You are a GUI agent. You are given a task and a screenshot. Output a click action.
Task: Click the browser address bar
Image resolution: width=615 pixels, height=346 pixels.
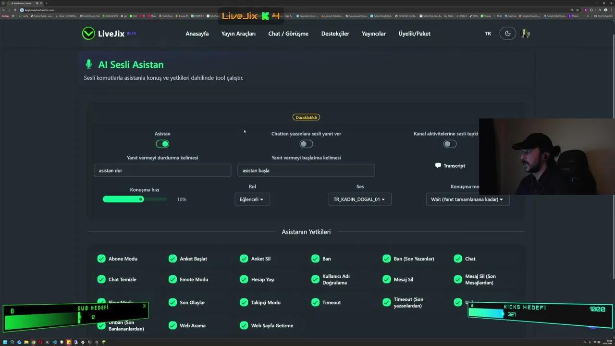(x=293, y=10)
